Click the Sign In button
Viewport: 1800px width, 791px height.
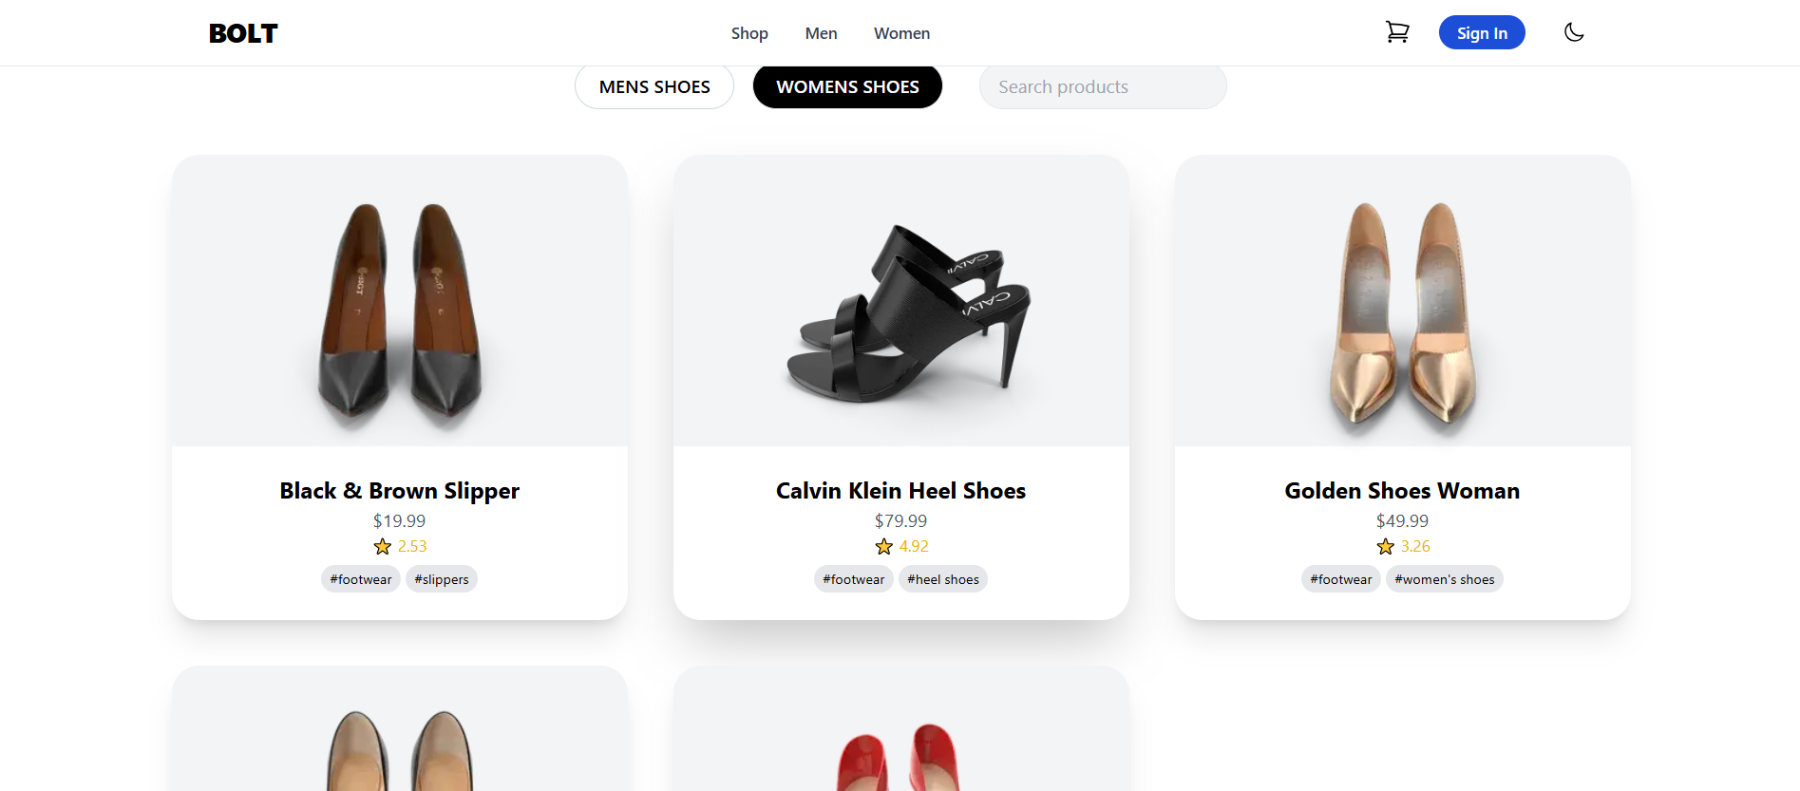click(1482, 32)
